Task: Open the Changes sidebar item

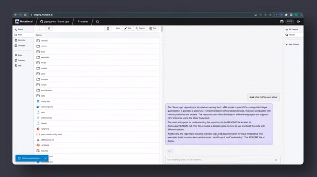Action: 20,46
